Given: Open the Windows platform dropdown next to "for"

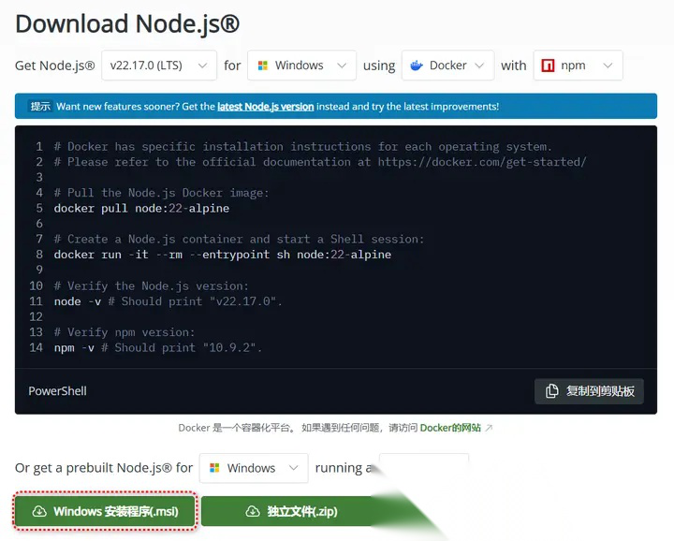Looking at the screenshot, I should pyautogui.click(x=301, y=66).
